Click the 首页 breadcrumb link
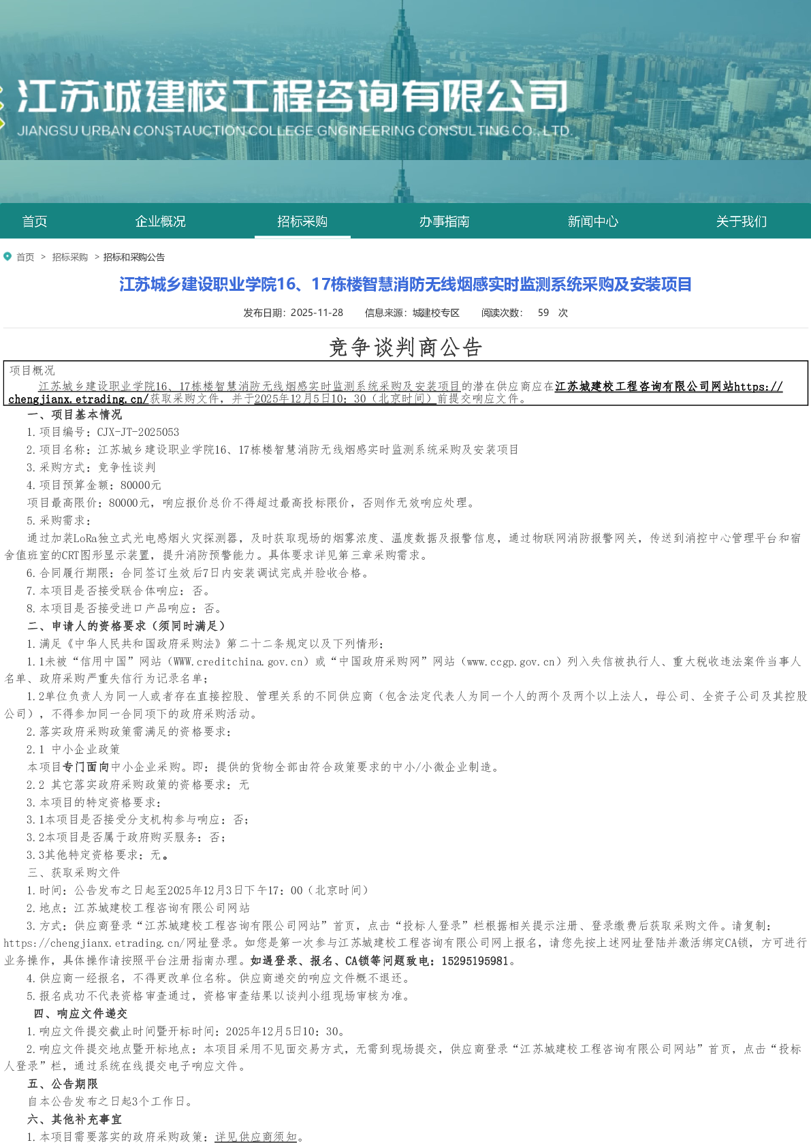 point(25,257)
